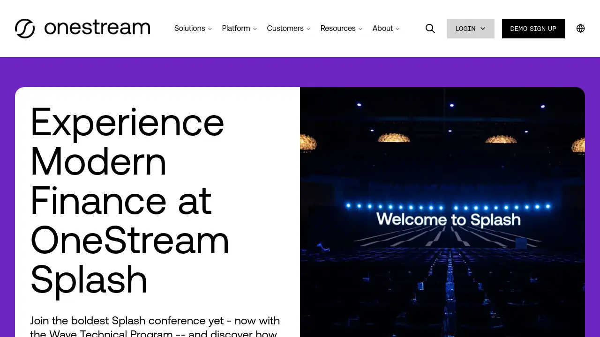Open the search magnifier icon
The width and height of the screenshot is (600, 337).
coord(430,29)
